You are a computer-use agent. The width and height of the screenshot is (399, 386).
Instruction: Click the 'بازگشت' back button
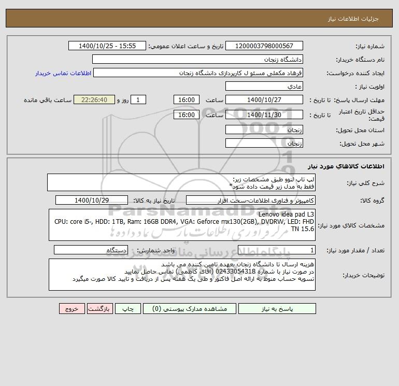tap(99, 309)
